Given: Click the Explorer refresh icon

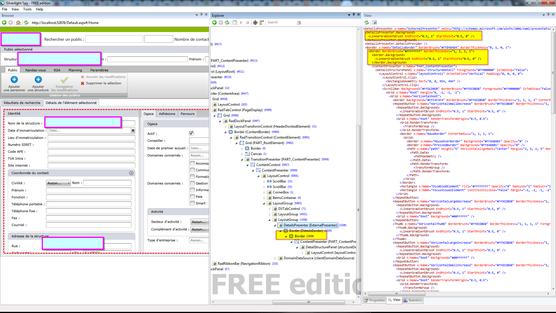Looking at the screenshot, I should [x=227, y=23].
